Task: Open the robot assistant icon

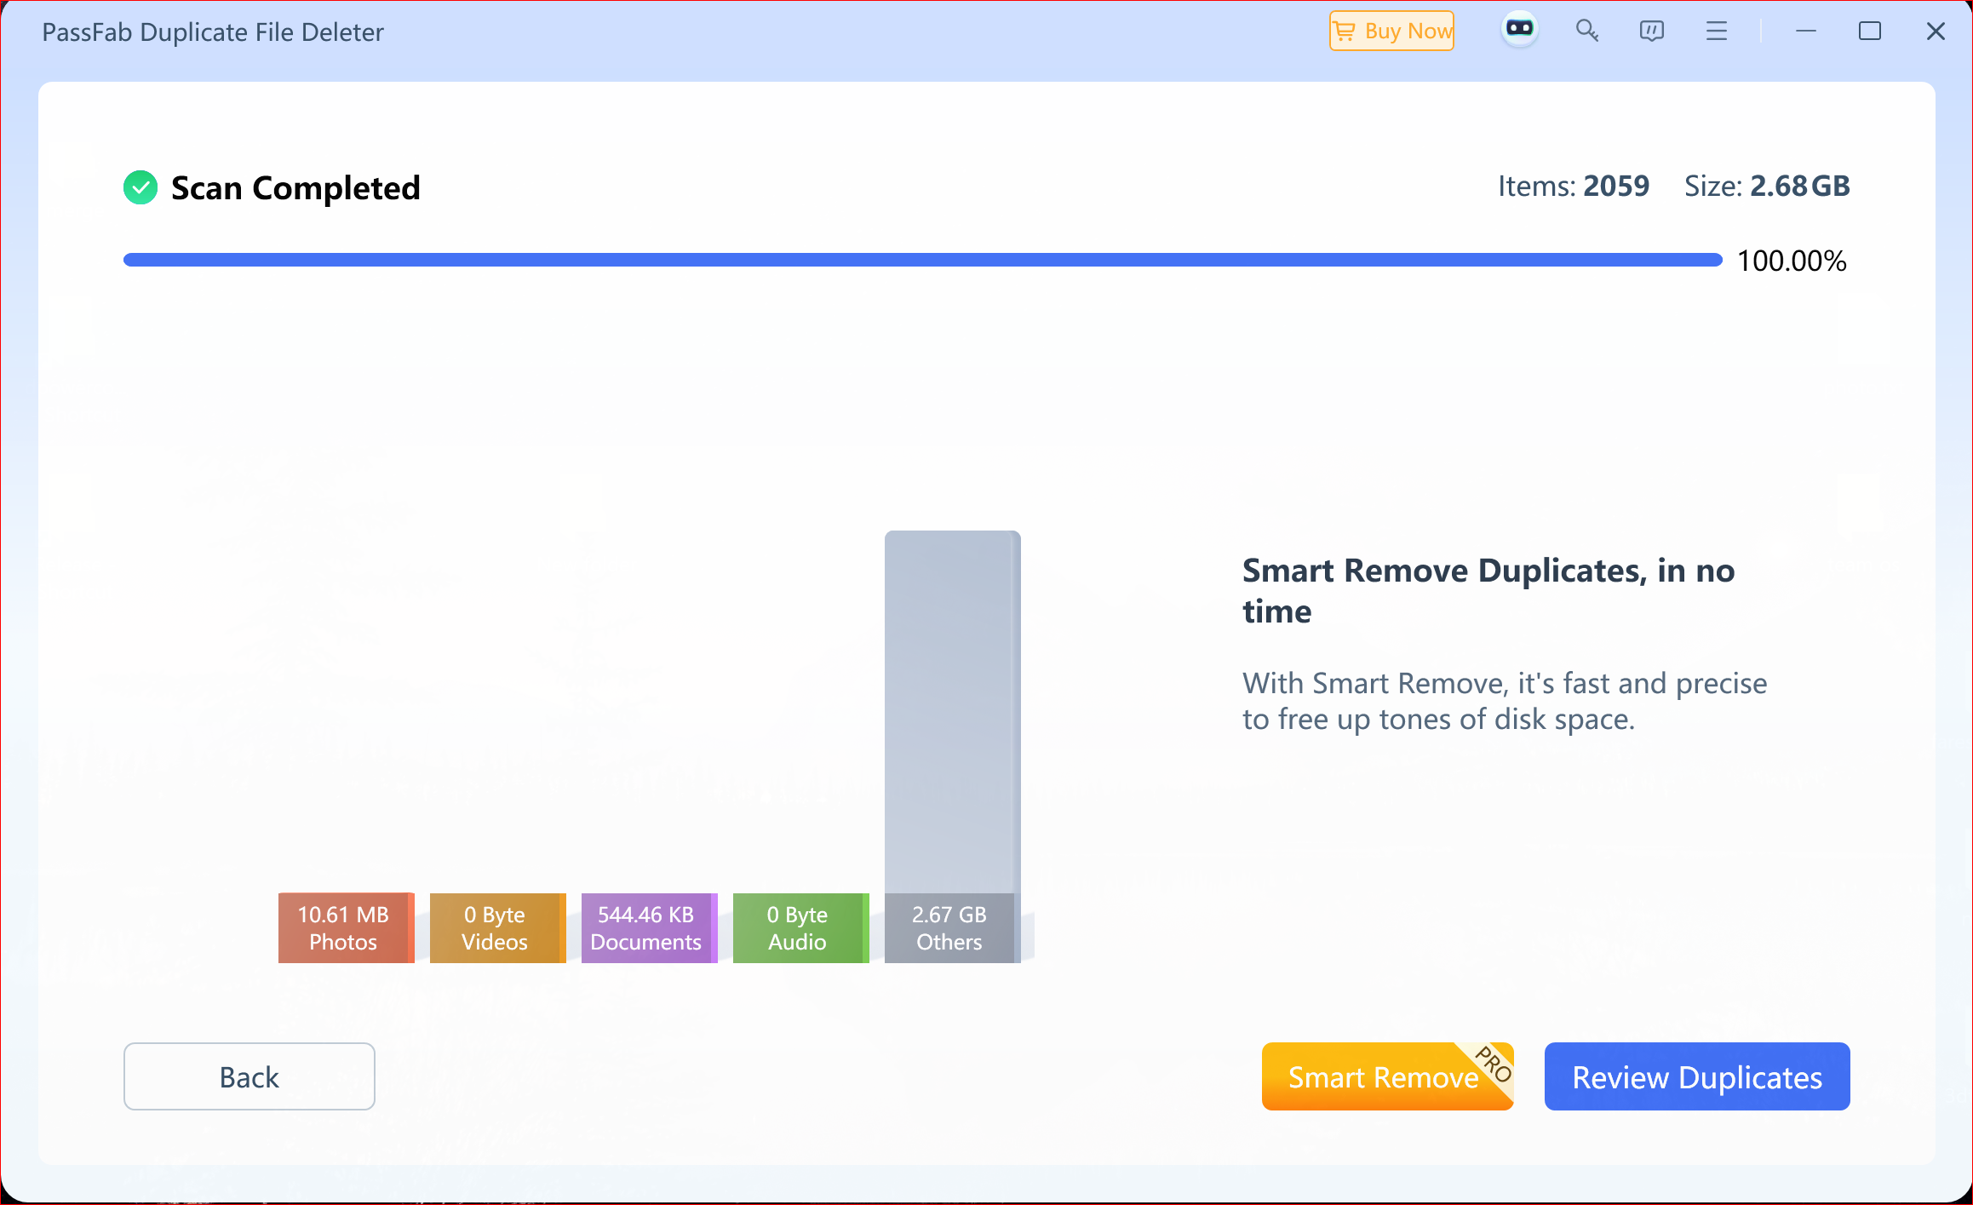Action: tap(1520, 30)
